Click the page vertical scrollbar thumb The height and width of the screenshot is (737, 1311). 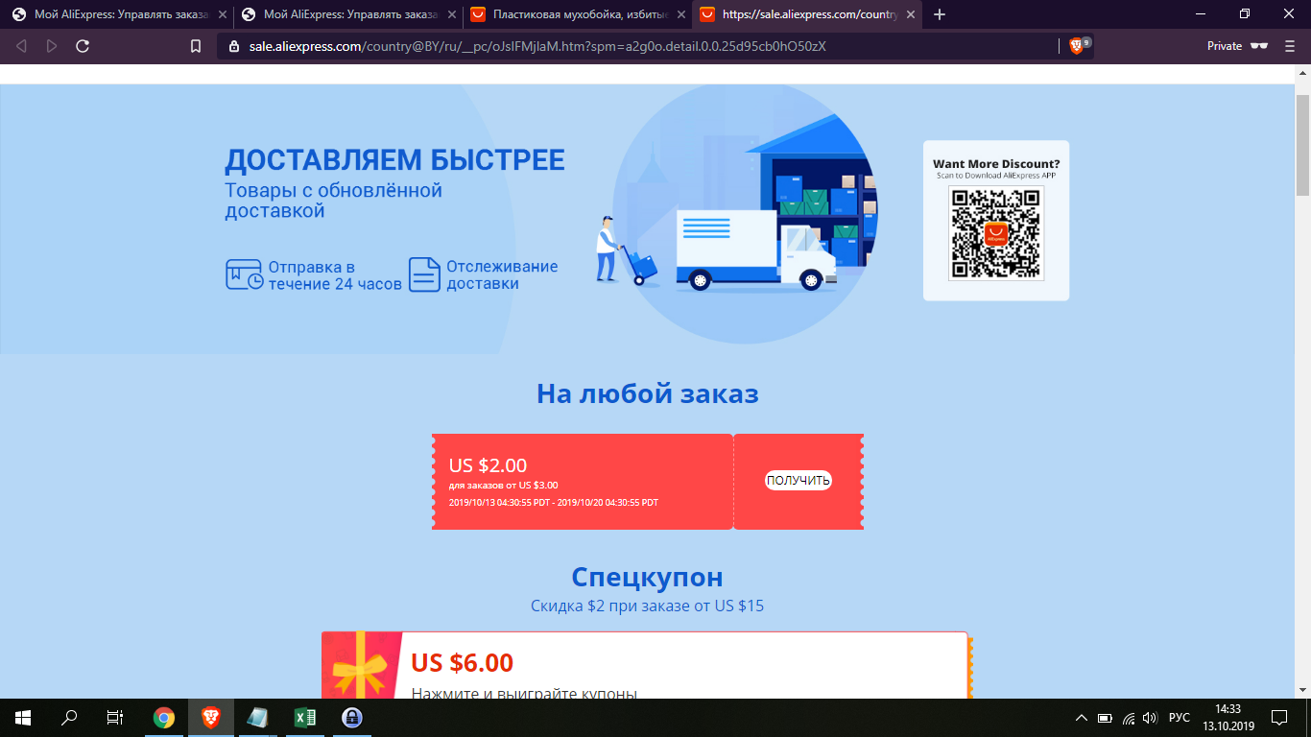pos(1302,144)
